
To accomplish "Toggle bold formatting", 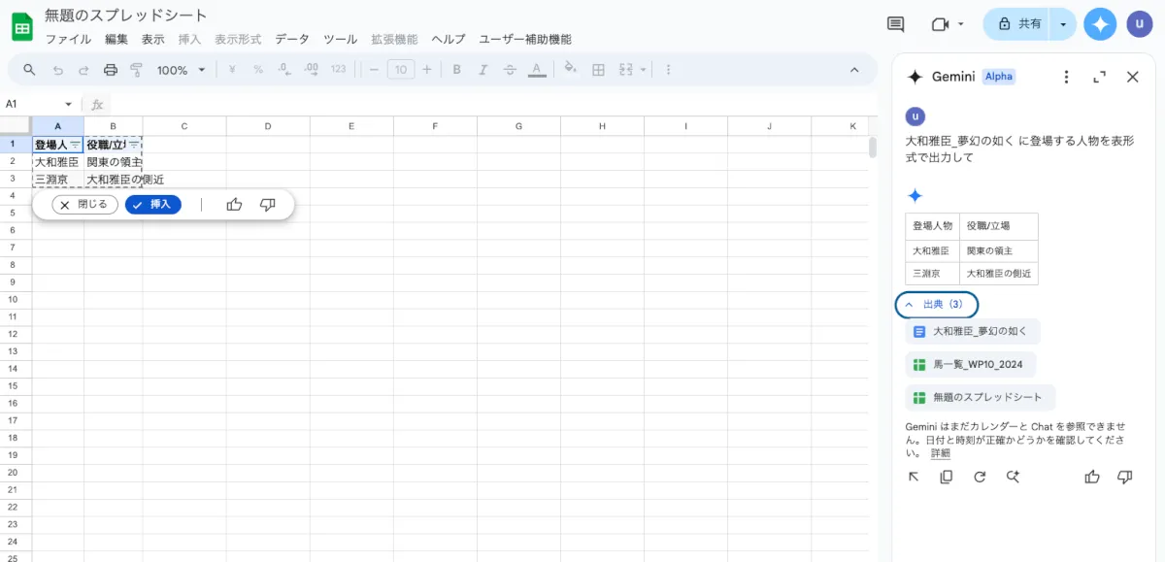I will pyautogui.click(x=456, y=70).
